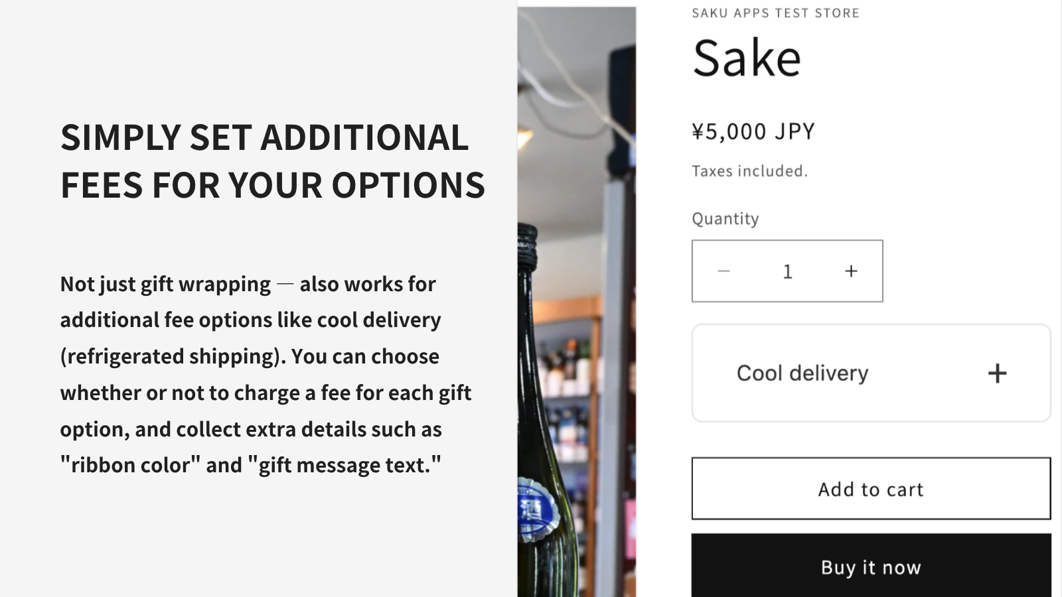Click inside the quantity input field
Viewport: 1062px width, 597px height.
pos(787,271)
